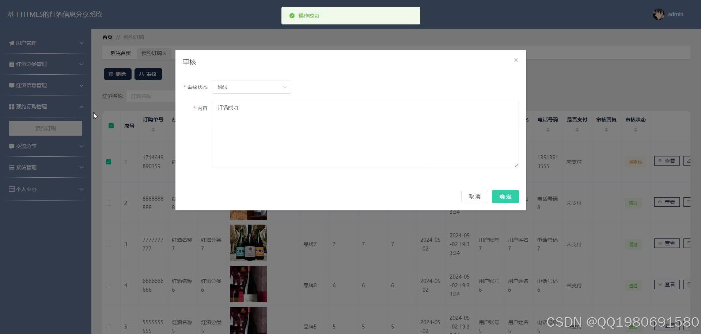The height and width of the screenshot is (334, 701).
Task: Sort by the 审核回复 column arrows
Action: 606,130
